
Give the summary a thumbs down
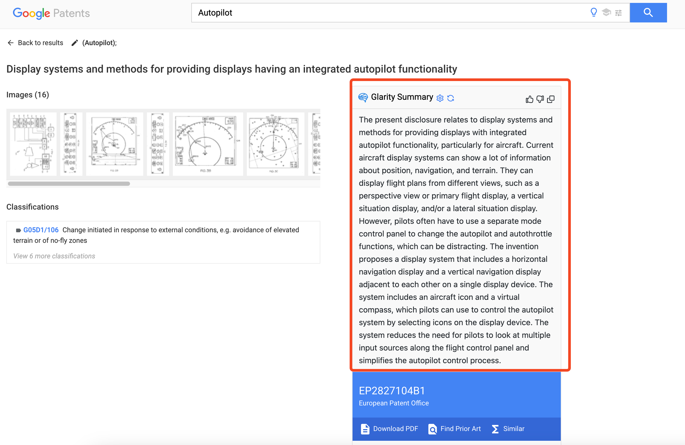click(x=540, y=99)
